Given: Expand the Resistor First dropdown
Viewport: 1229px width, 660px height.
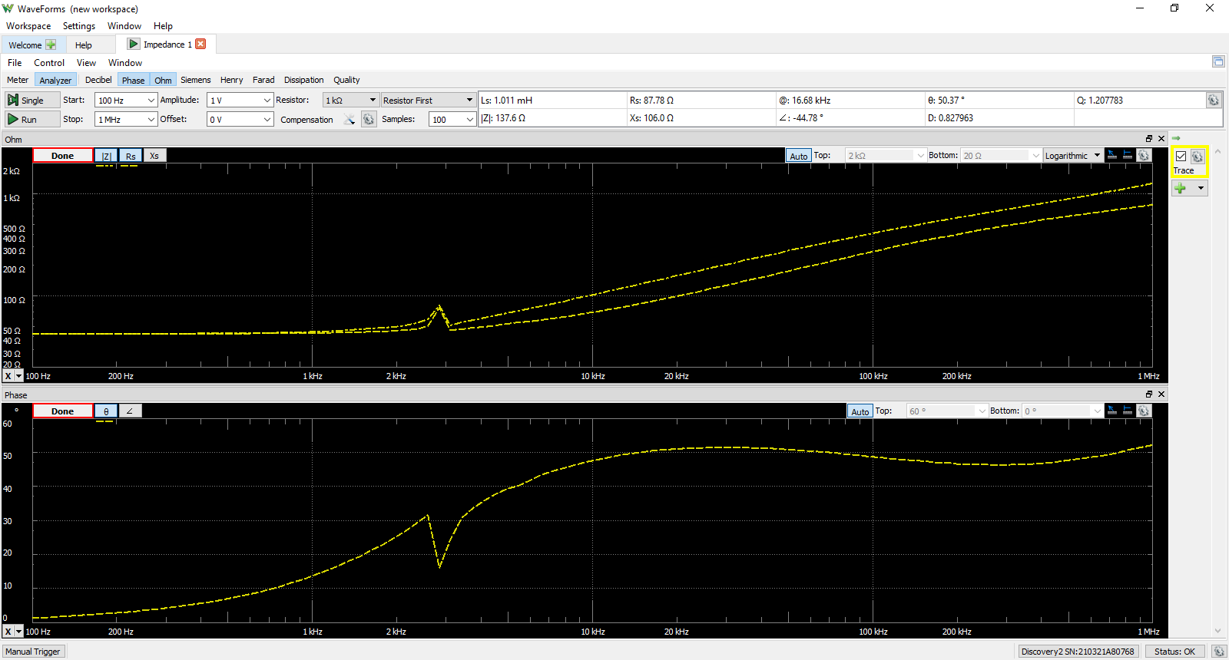Looking at the screenshot, I should [469, 101].
